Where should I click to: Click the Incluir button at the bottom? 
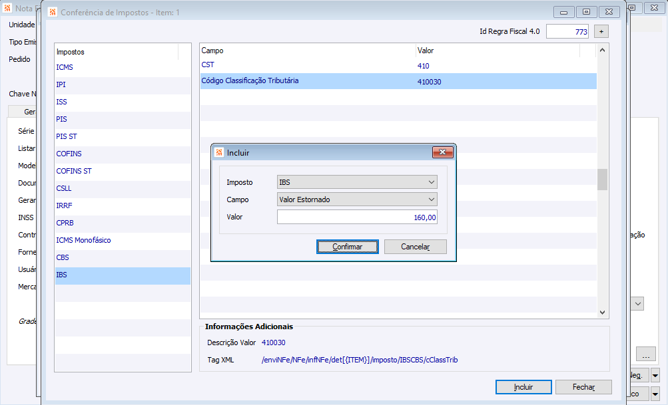[x=523, y=387]
